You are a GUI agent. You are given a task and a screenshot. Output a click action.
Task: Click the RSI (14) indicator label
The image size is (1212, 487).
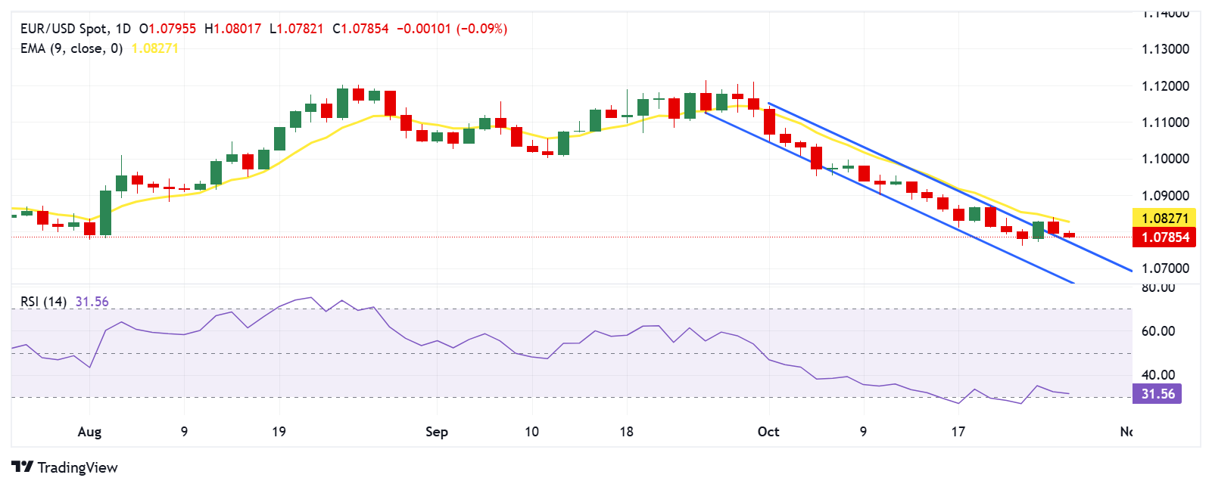tap(43, 302)
